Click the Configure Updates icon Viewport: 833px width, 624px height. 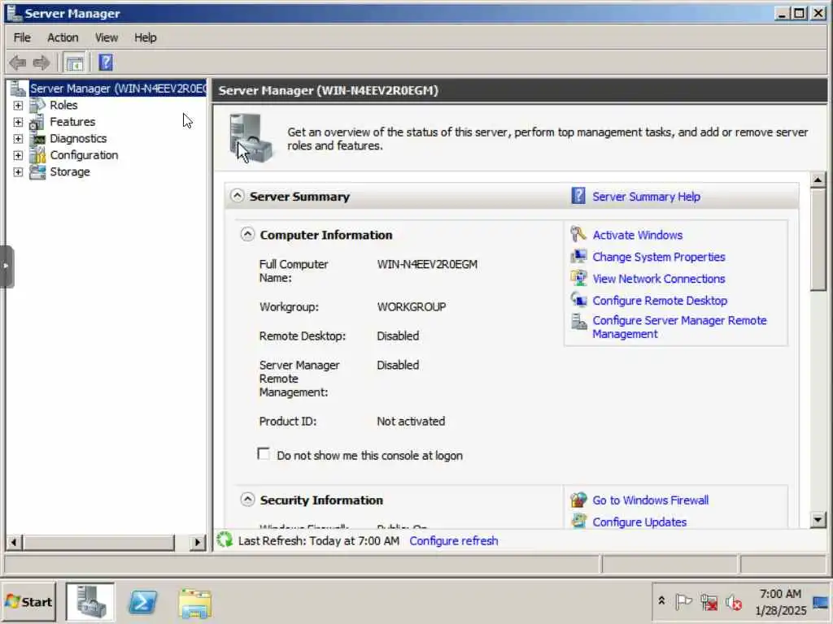coord(578,521)
